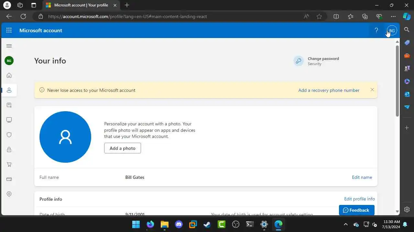This screenshot has width=414, height=232.
Task: Open Steam from taskbar
Action: (x=207, y=224)
